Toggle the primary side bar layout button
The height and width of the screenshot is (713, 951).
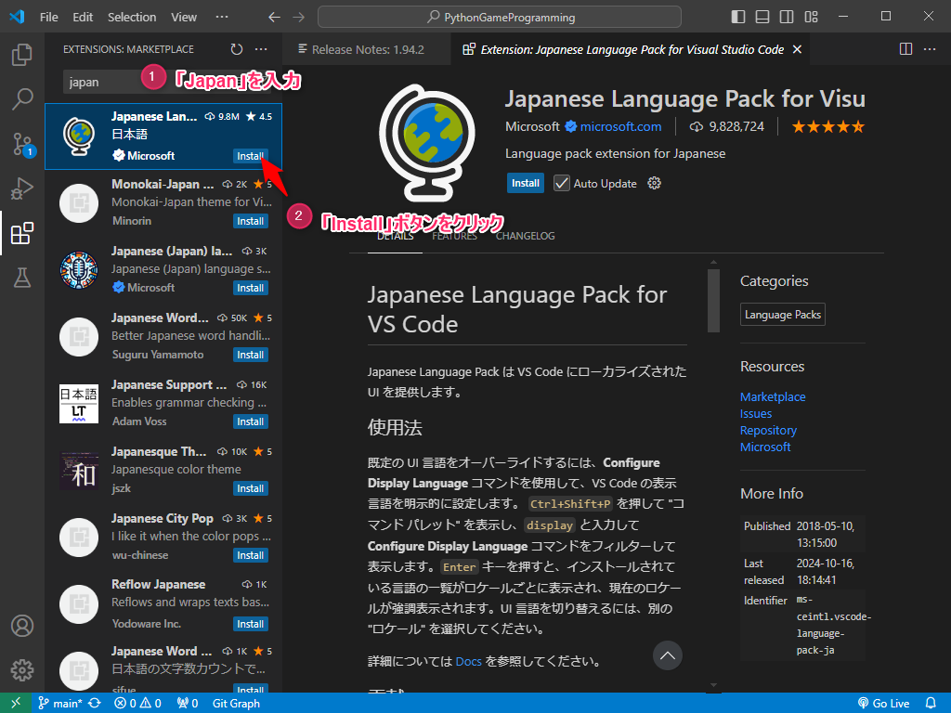[x=738, y=17]
